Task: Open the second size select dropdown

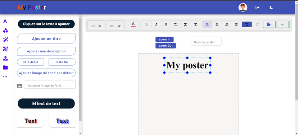Action: click(x=116, y=25)
